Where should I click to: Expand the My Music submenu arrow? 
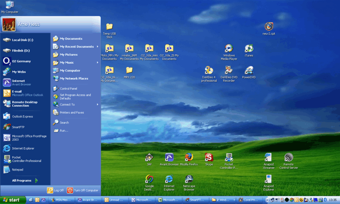(98, 63)
